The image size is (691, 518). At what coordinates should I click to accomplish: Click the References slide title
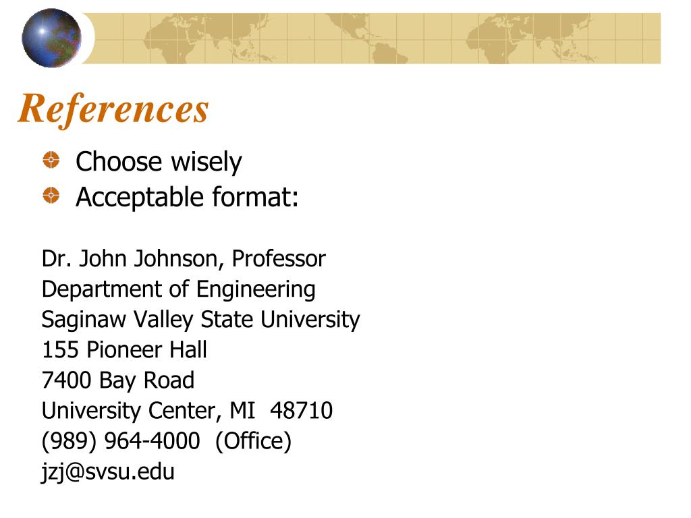coord(113,109)
